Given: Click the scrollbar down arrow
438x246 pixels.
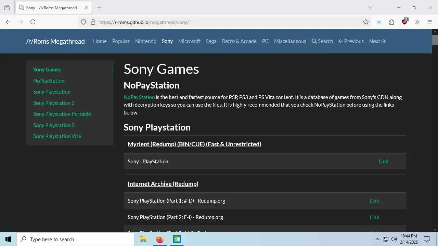Looking at the screenshot, I should (x=435, y=230).
